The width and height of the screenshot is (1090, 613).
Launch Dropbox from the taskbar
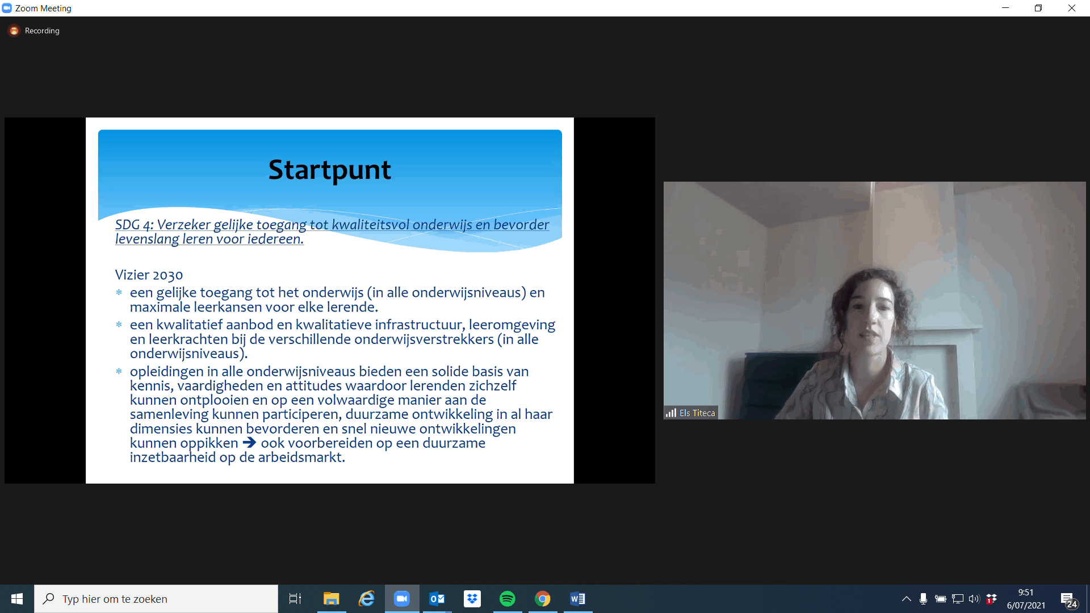pos(472,599)
